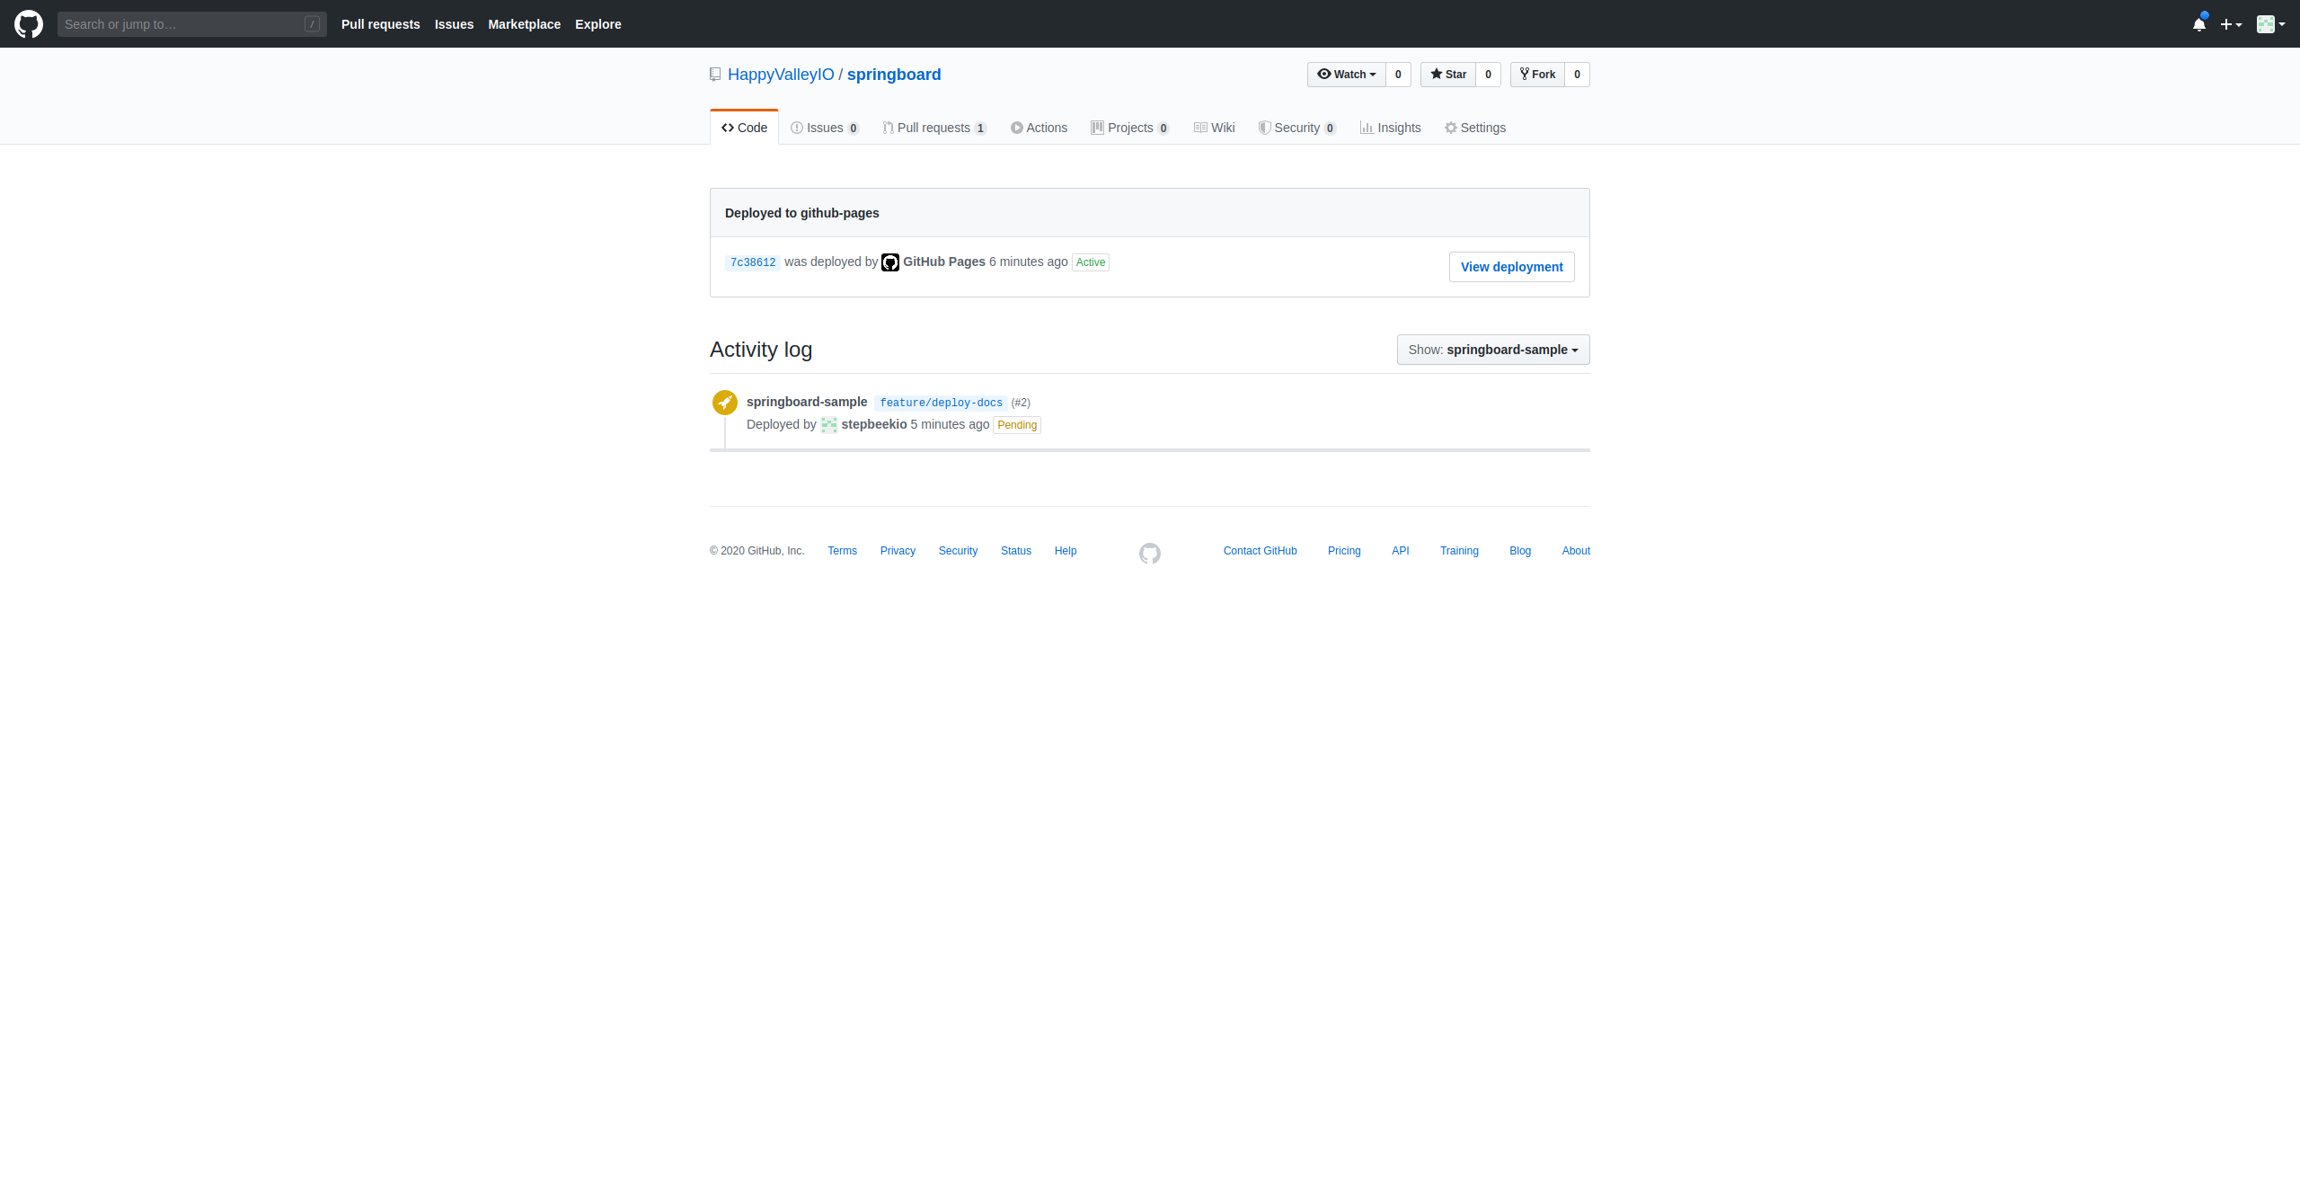Switch to the Projects tab
The image size is (2300, 1180).
pyautogui.click(x=1129, y=128)
